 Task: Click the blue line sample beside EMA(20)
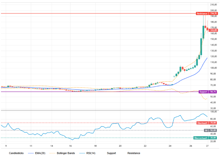[x=31, y=153]
